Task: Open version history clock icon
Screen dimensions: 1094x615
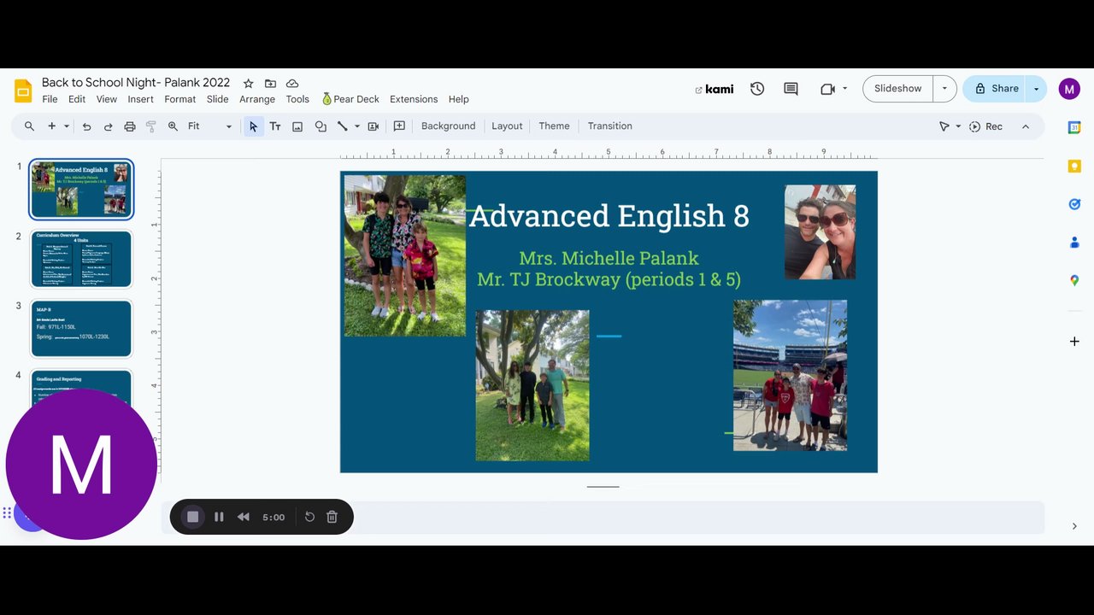Action: [x=757, y=89]
